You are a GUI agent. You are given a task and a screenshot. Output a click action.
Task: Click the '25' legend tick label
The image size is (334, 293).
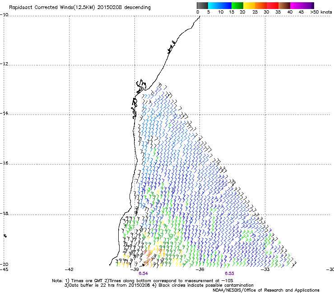click(255, 12)
